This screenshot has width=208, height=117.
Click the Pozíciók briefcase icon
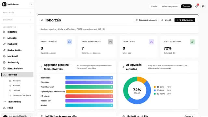(x=10, y=80)
